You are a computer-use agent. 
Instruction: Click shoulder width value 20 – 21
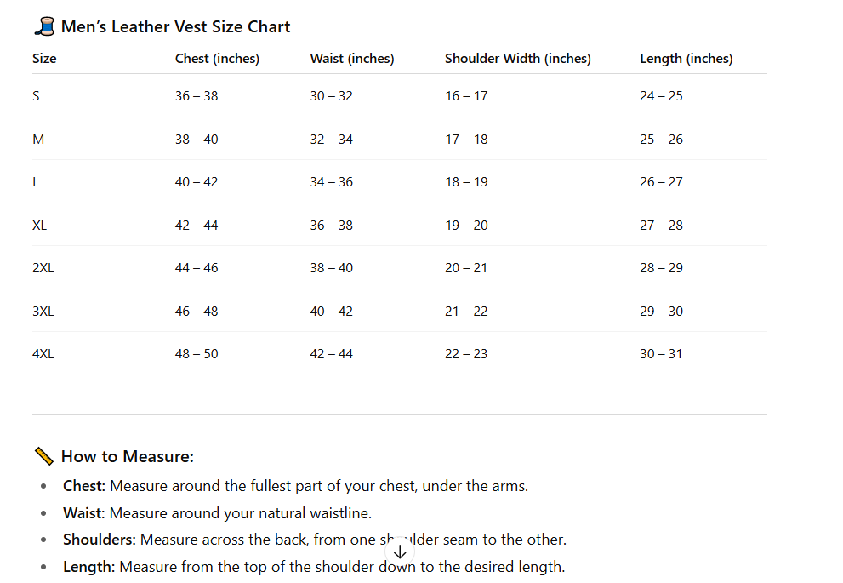click(x=466, y=268)
